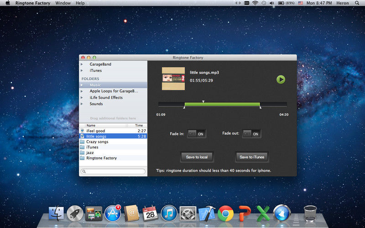Open Address Book from the Dock
Screen dimensions: 365x228
point(131,213)
